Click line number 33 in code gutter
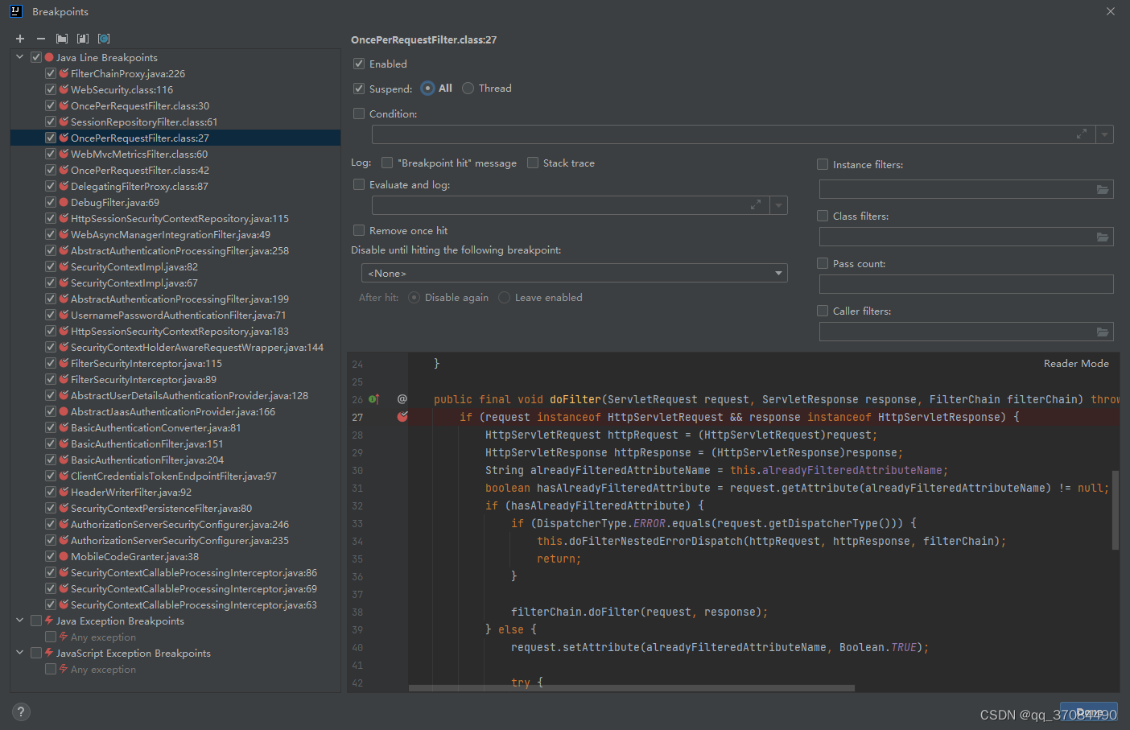This screenshot has height=730, width=1130. point(357,523)
